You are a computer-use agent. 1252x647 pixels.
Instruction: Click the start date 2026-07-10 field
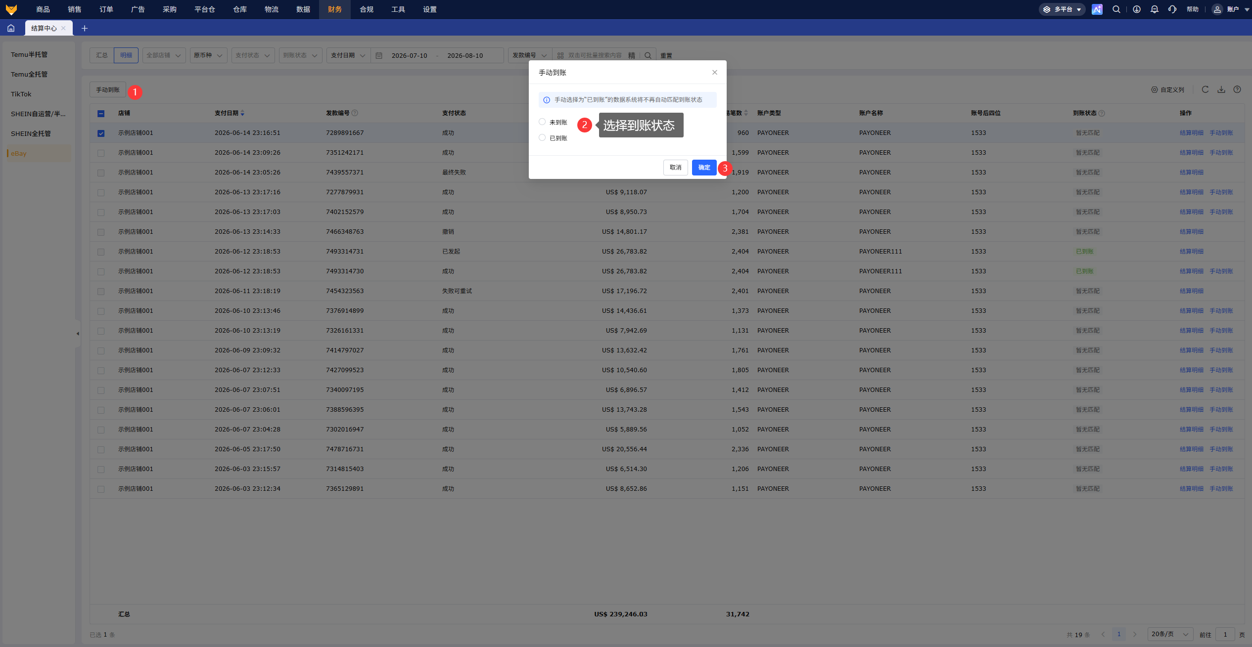pyautogui.click(x=409, y=55)
